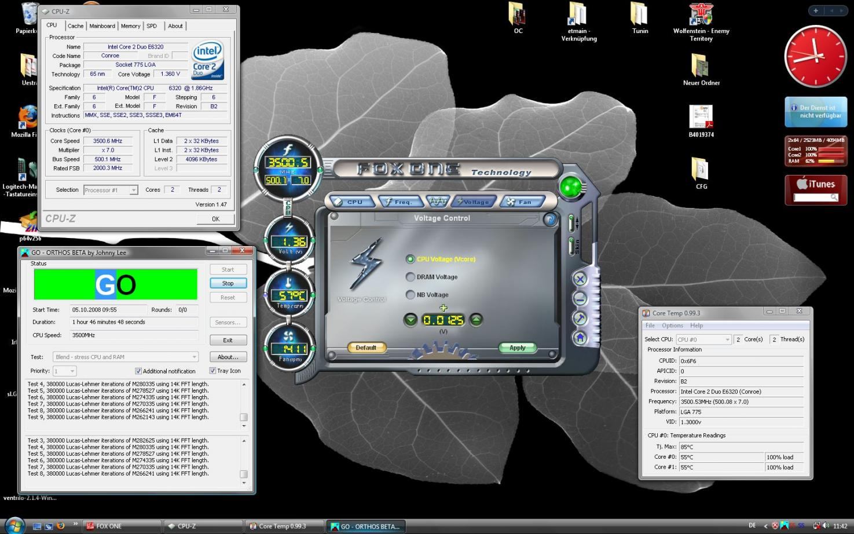Click the Stop button in Orthos
Image resolution: width=854 pixels, height=534 pixels.
pyautogui.click(x=228, y=283)
